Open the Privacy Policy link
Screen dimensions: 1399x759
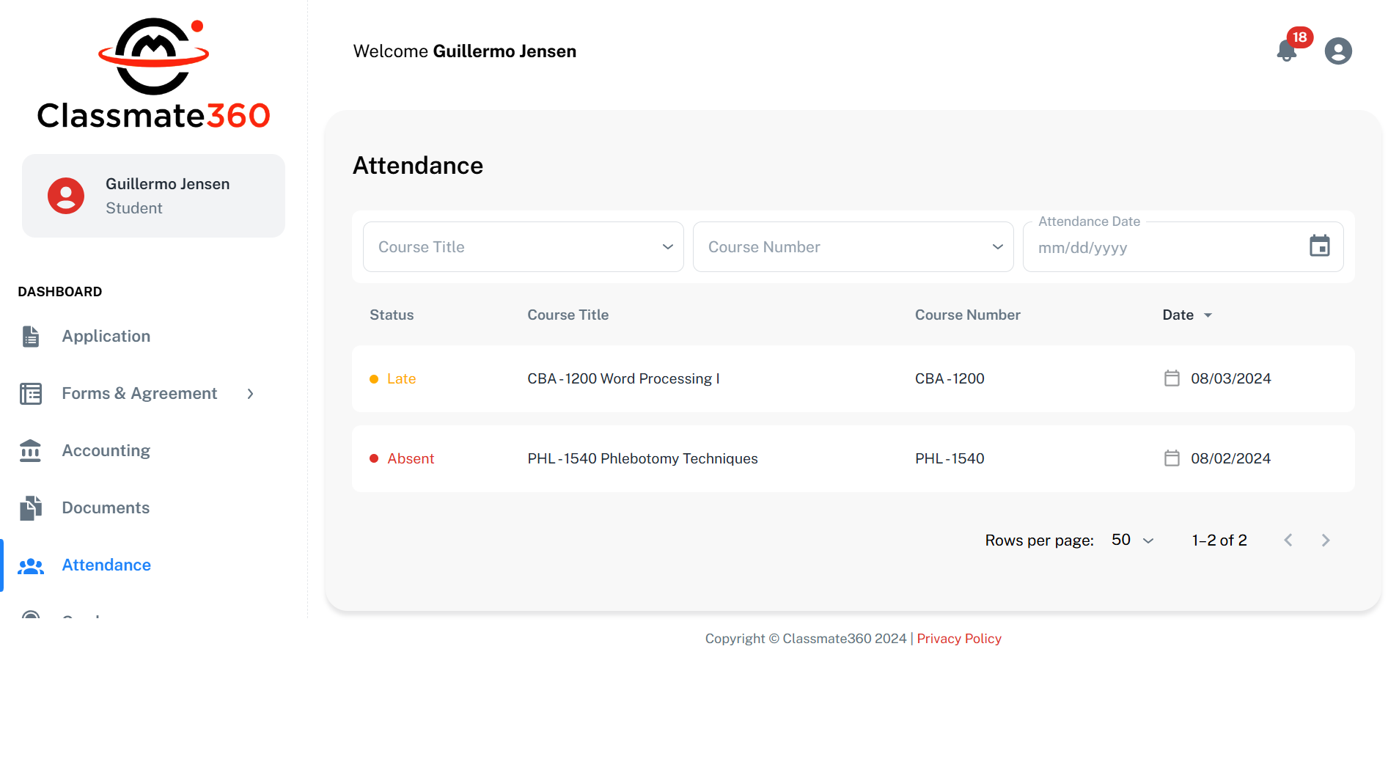click(958, 639)
